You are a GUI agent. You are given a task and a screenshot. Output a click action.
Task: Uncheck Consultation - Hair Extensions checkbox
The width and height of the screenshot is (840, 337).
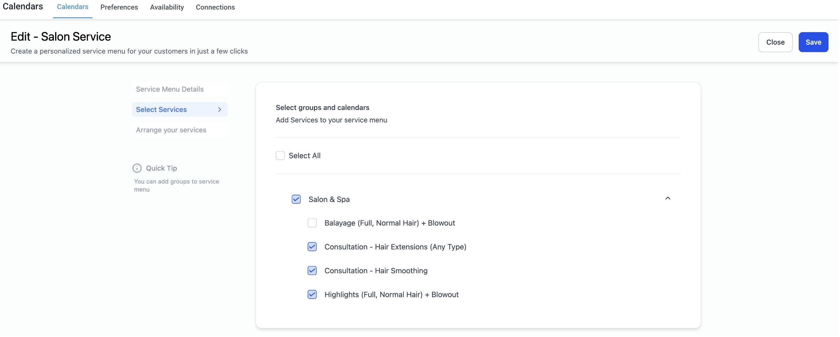pos(312,247)
